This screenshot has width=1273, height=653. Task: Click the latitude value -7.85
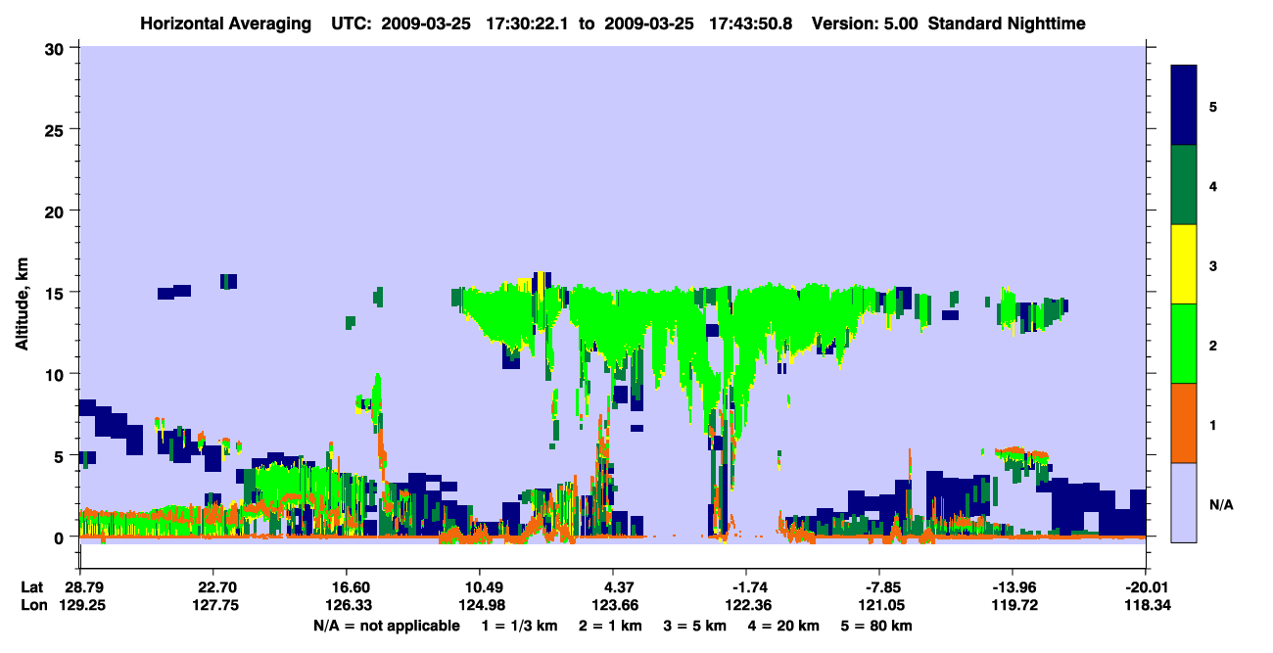[879, 587]
